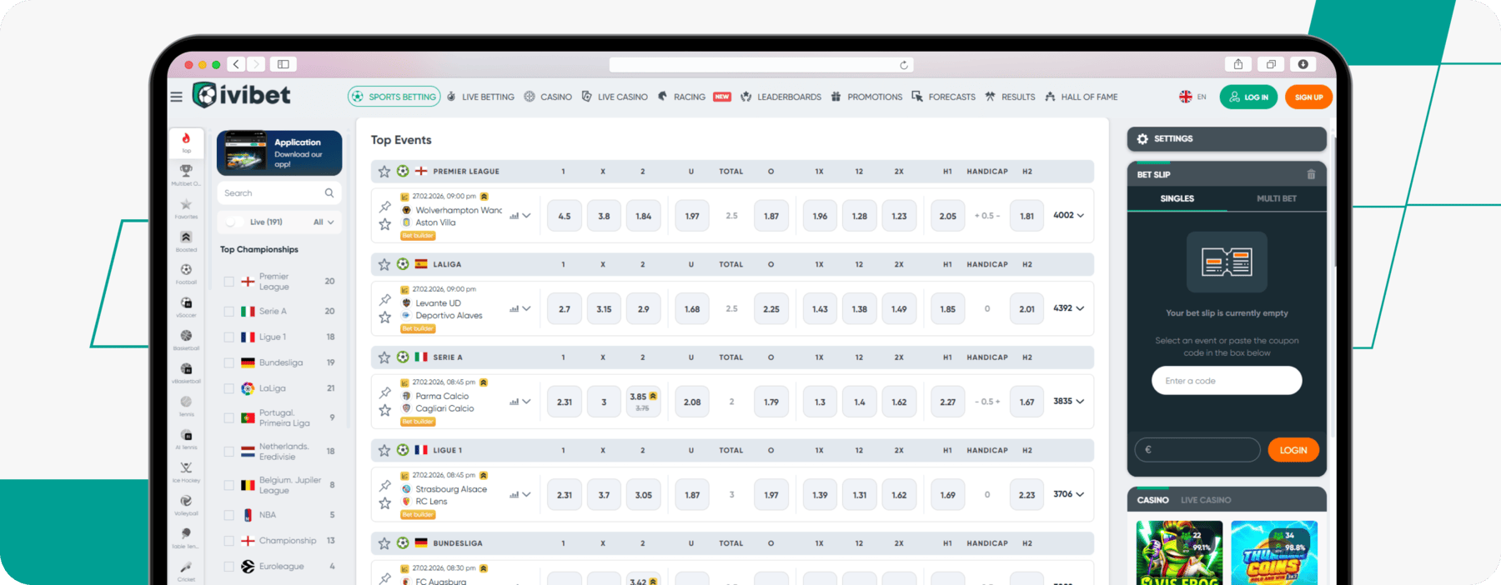Switch to the Multi Bet tab
The width and height of the screenshot is (1501, 585).
pos(1276,198)
